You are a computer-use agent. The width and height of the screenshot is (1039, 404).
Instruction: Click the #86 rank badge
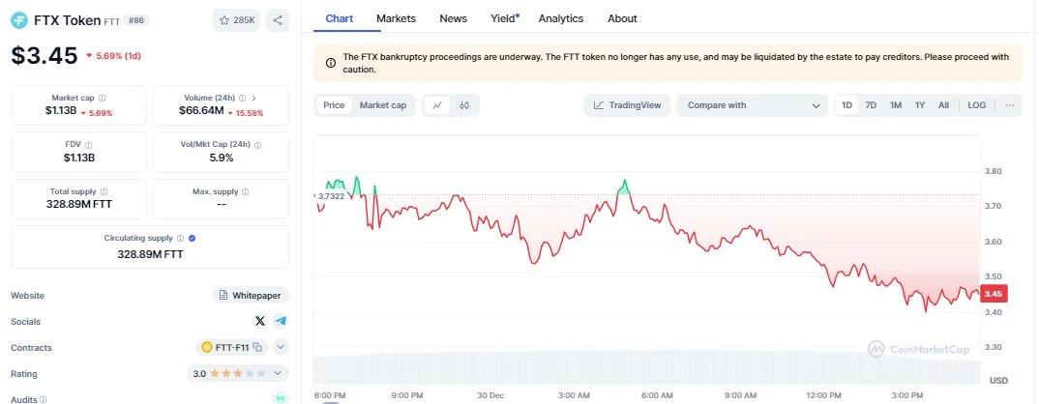click(x=136, y=20)
